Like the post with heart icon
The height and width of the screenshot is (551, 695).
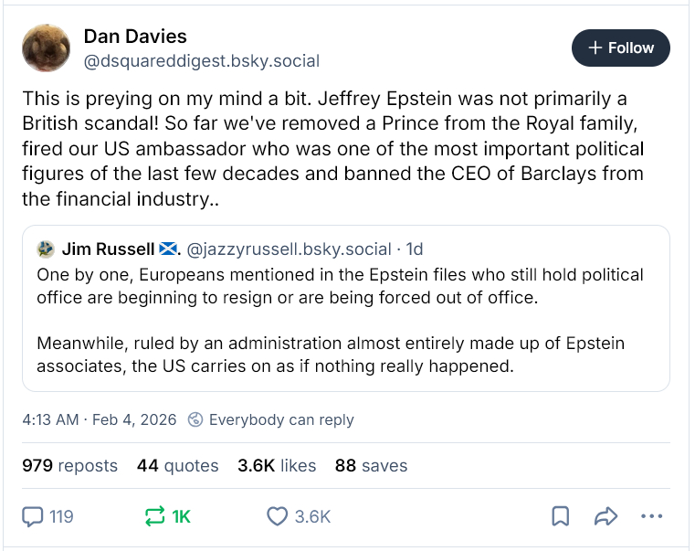pos(278,516)
